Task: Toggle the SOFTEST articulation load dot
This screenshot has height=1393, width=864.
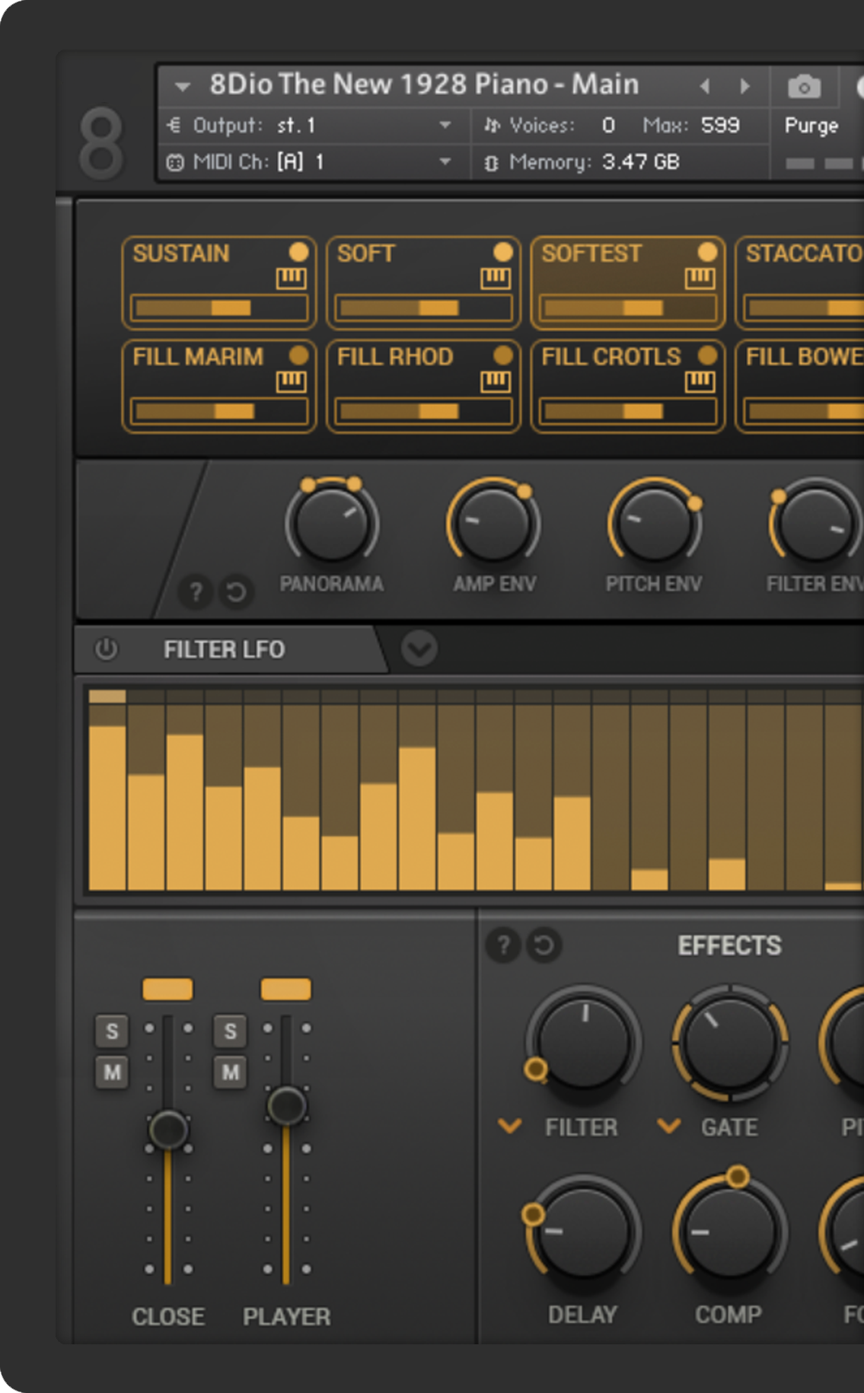Action: coord(707,252)
